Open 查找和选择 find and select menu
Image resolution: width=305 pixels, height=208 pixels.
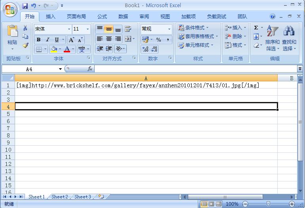(289, 38)
